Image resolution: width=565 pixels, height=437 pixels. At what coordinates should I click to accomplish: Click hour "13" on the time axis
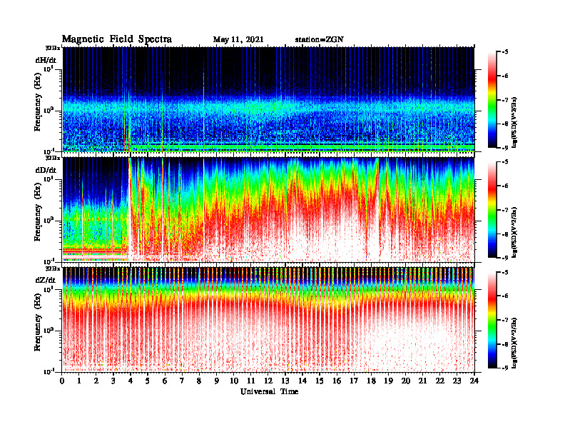click(285, 381)
